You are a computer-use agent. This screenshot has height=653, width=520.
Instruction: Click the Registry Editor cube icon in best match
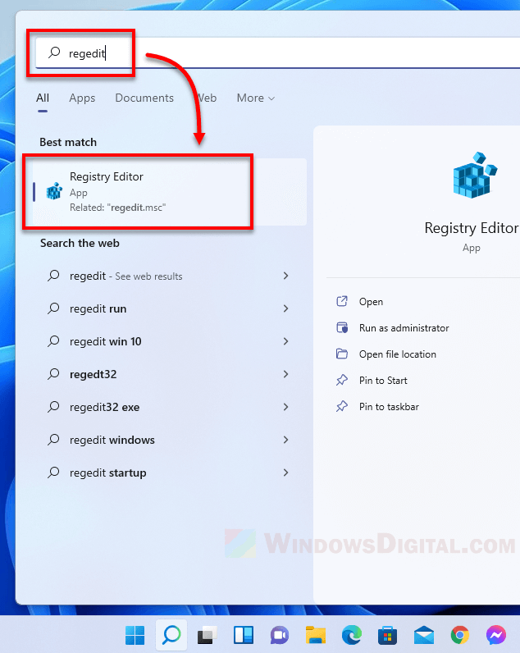[x=54, y=191]
